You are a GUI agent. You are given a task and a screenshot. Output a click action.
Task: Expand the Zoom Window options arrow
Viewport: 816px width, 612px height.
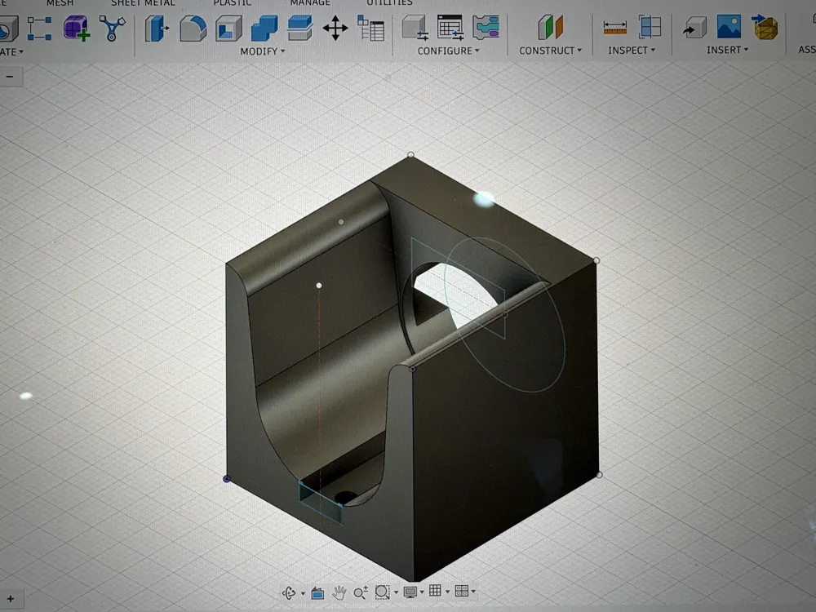point(396,592)
